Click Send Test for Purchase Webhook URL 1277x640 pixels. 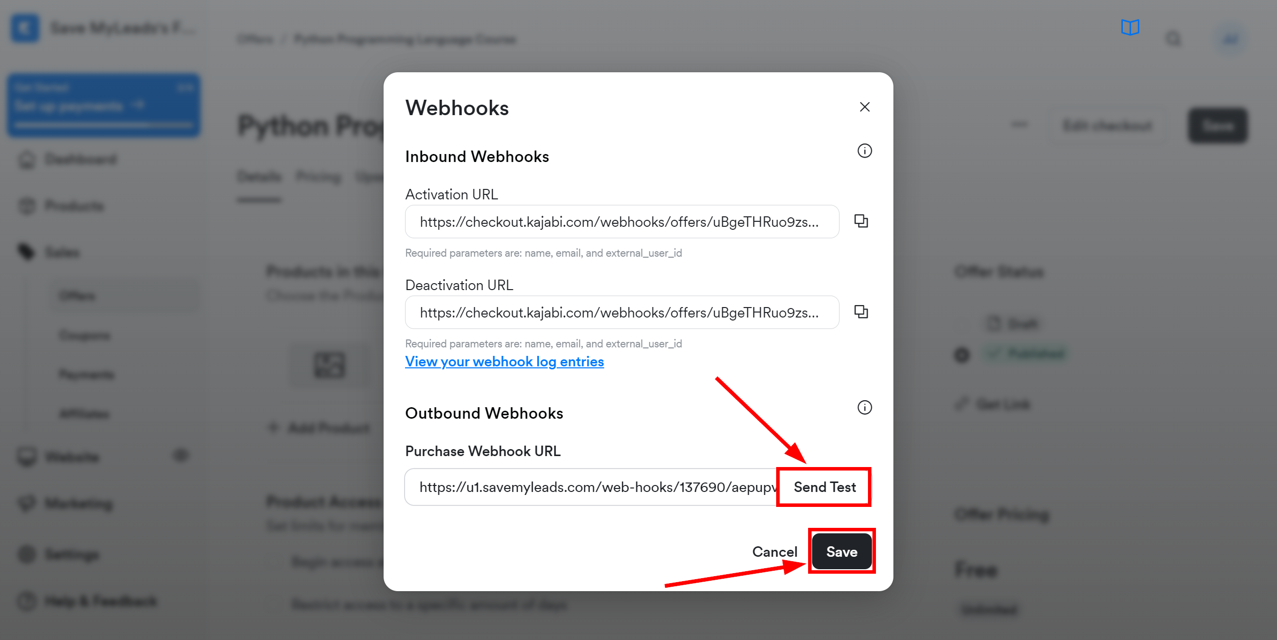825,487
